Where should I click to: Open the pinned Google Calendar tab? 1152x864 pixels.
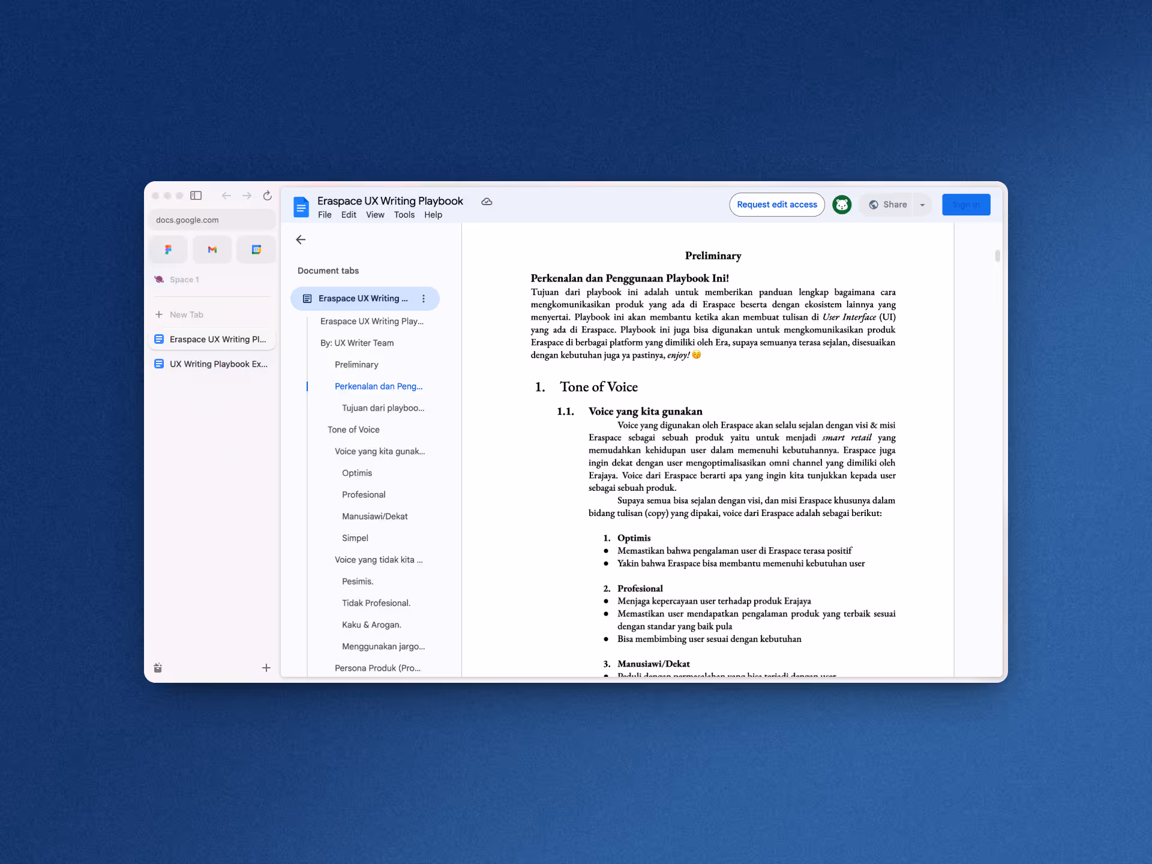[x=256, y=250]
